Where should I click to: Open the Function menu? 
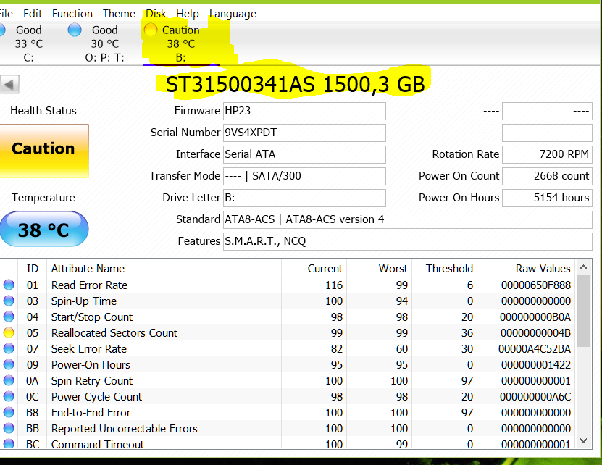(72, 14)
